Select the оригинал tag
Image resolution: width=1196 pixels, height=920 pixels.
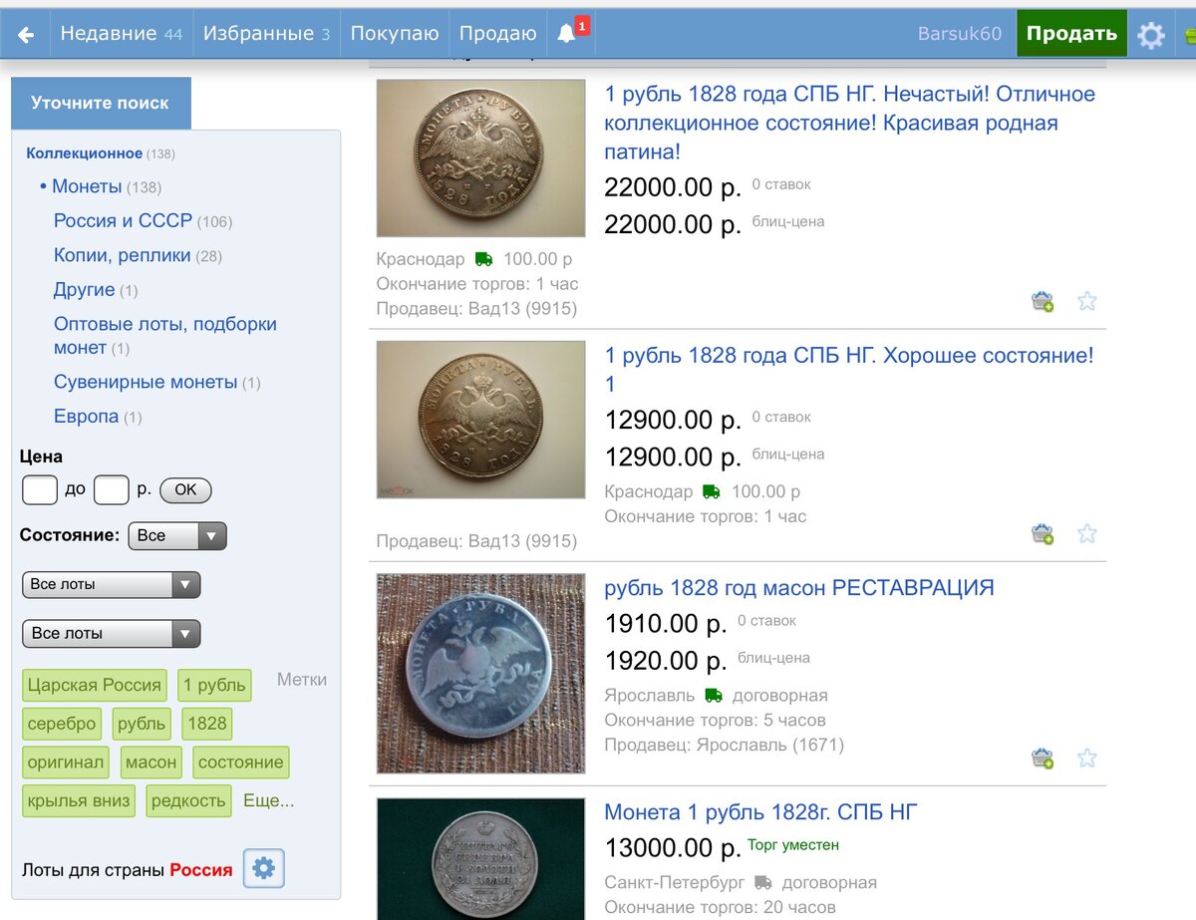pyautogui.click(x=66, y=763)
